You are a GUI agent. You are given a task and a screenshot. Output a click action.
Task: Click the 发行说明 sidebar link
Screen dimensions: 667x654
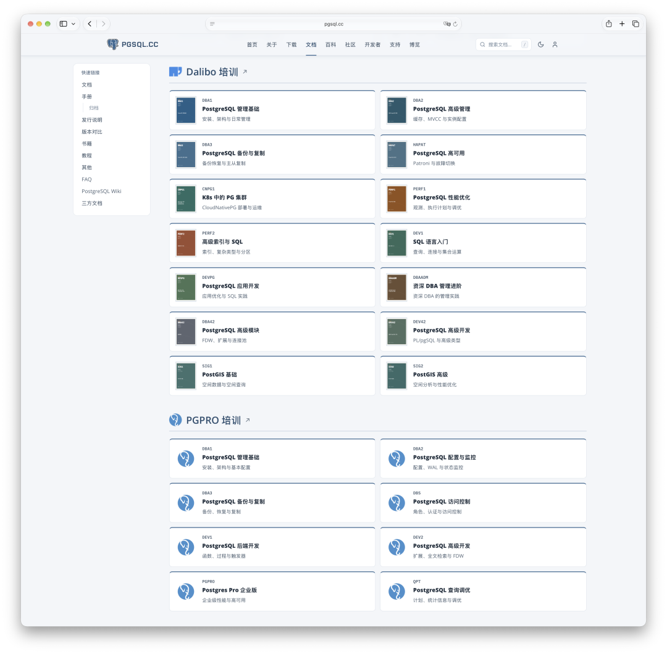tap(92, 120)
